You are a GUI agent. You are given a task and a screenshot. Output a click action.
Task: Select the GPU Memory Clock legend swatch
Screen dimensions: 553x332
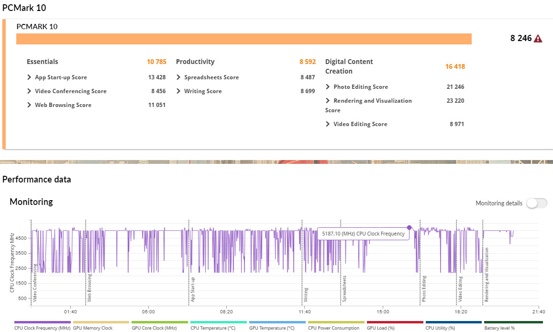pyautogui.click(x=101, y=322)
